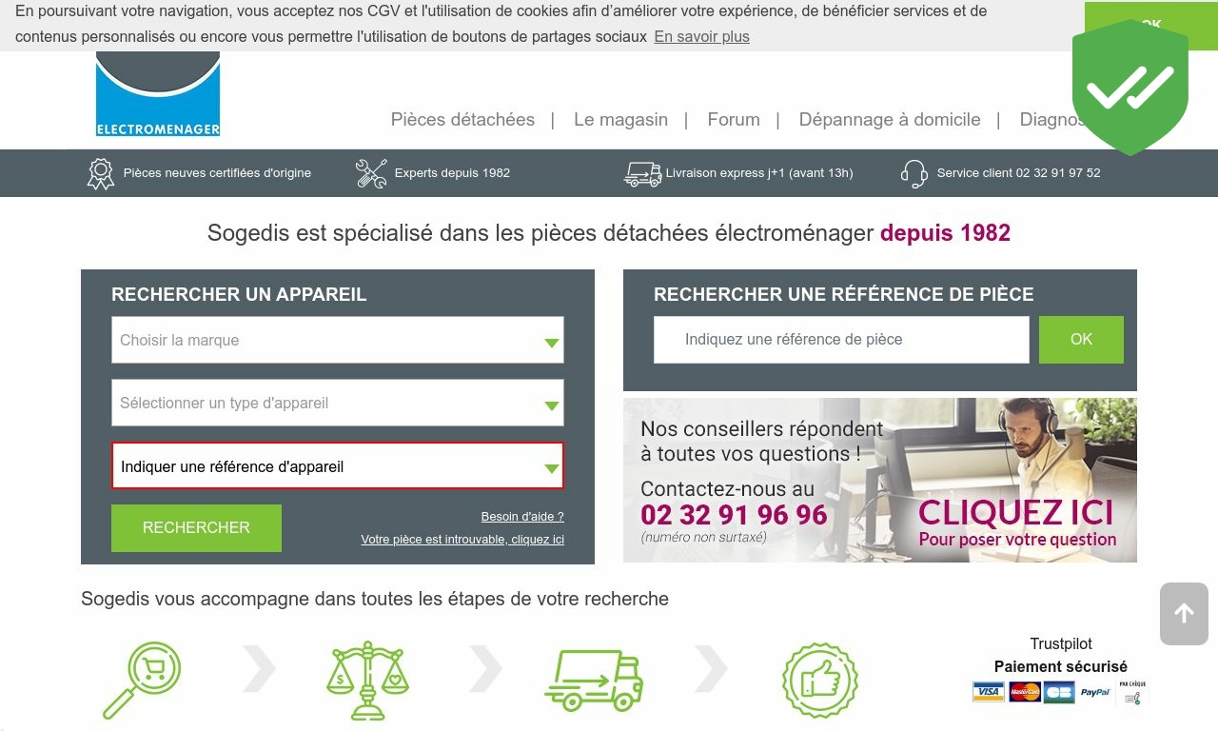This screenshot has width=1218, height=731.
Task: Open the 'Sélectionner un type d'appareil' dropdown
Action: coord(338,403)
